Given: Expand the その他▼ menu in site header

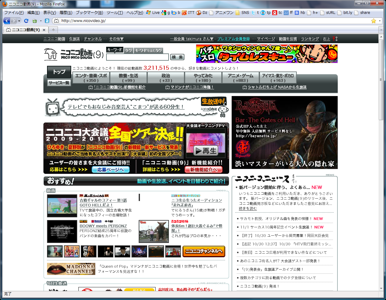Looking at the screenshot, I should click(116, 39).
